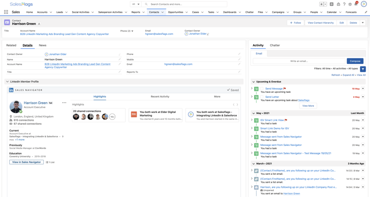Open the Setup gear icon

(x=350, y=4)
